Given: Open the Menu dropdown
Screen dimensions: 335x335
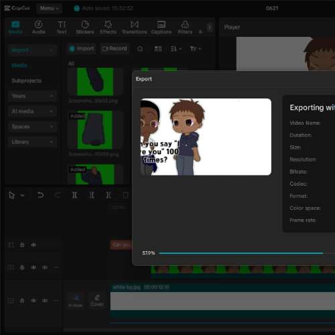Looking at the screenshot, I should click(50, 8).
